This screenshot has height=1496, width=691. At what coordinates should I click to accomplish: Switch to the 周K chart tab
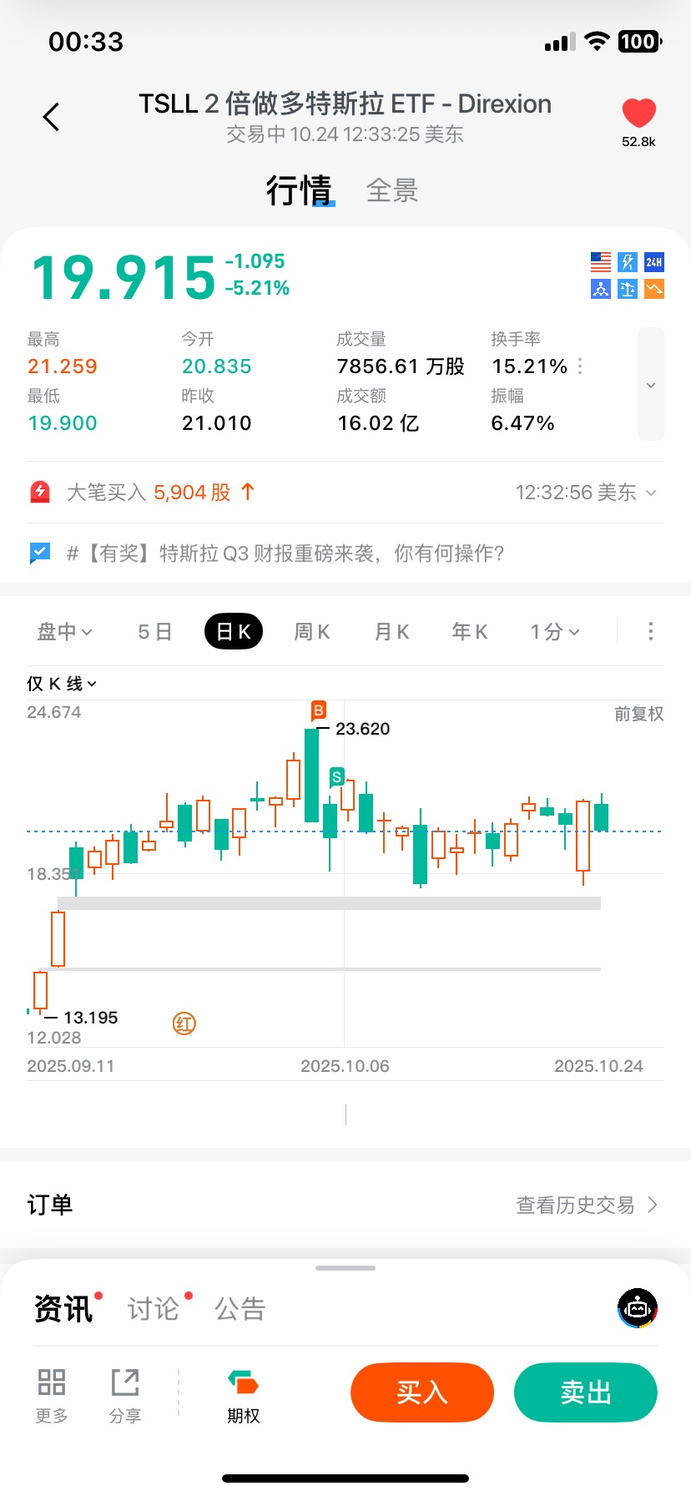[x=312, y=632]
